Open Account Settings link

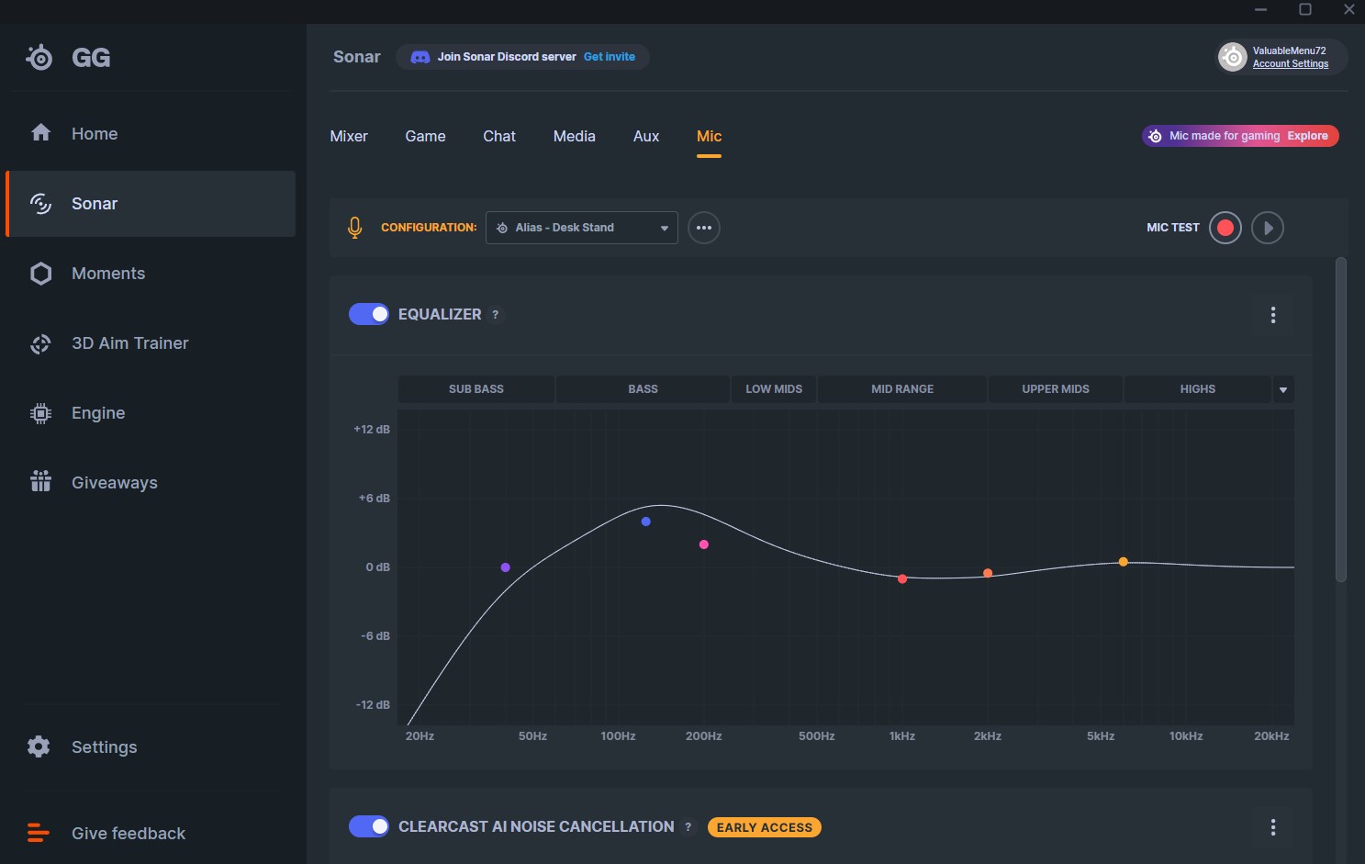[1290, 64]
